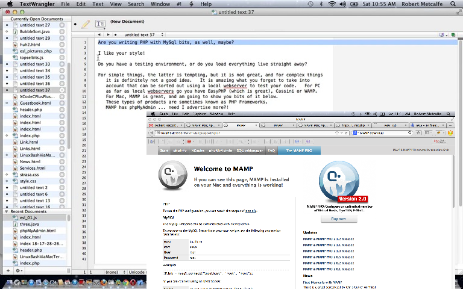Click the Buy now button on MAMP page
The height and width of the screenshot is (289, 463).
[339, 219]
